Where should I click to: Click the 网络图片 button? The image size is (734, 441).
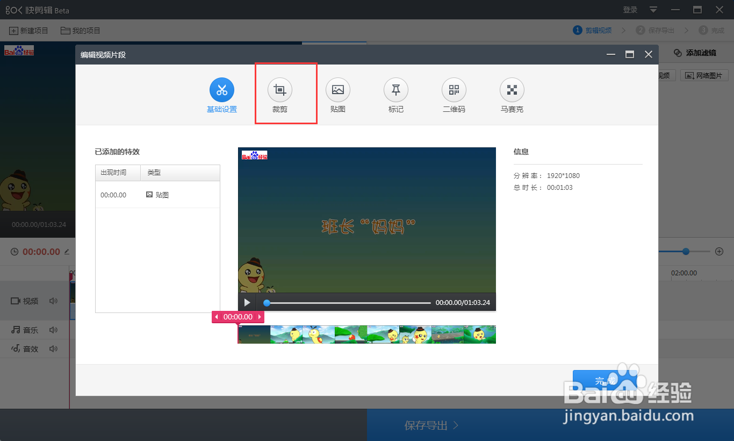point(704,75)
